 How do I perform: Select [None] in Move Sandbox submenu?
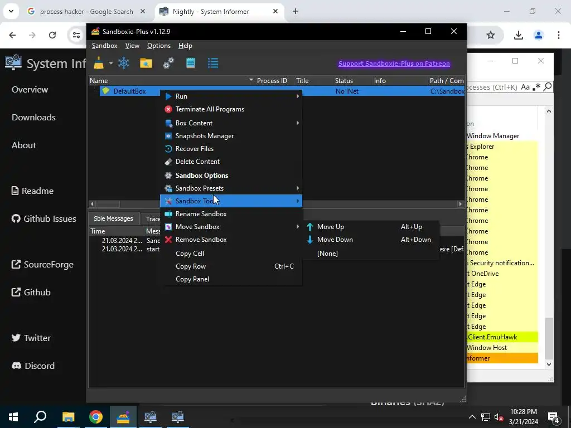(x=371, y=254)
